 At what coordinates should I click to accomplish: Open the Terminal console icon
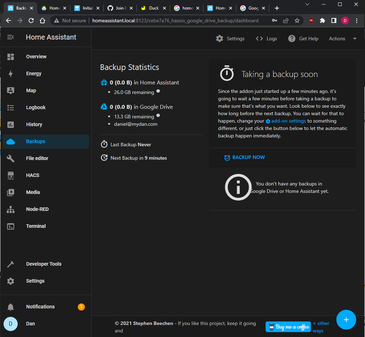pyautogui.click(x=11, y=226)
